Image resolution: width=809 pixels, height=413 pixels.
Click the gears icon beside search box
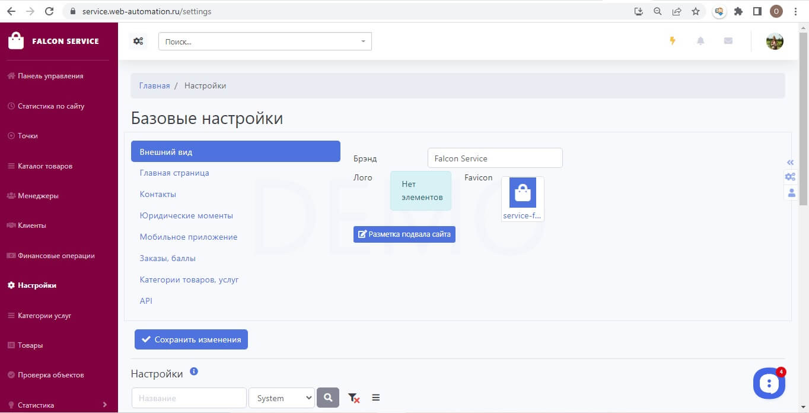click(x=138, y=41)
